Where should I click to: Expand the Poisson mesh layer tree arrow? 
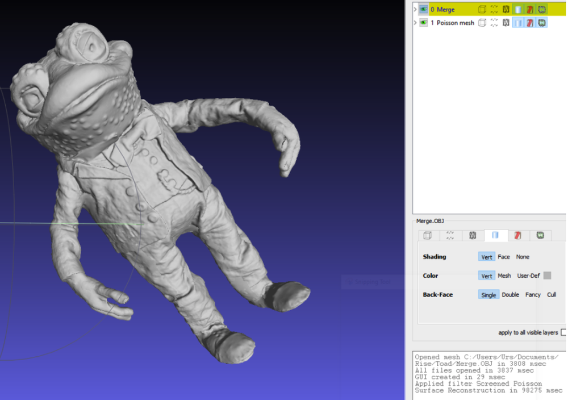click(416, 23)
